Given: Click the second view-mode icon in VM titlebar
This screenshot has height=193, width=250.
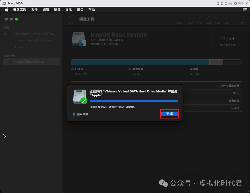Looking at the screenshot, I should coord(222,3).
